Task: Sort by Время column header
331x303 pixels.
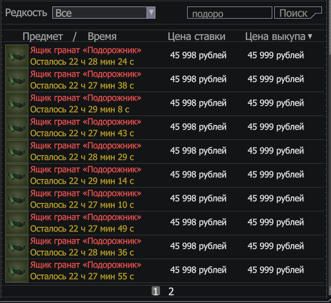Action: pos(102,37)
